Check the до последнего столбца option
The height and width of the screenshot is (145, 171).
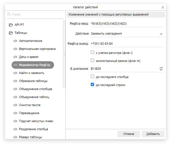click(93, 77)
